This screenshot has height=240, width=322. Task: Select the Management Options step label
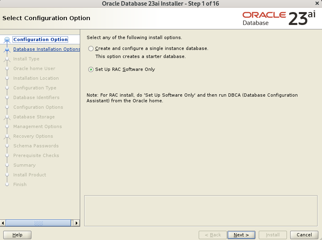pos(37,126)
